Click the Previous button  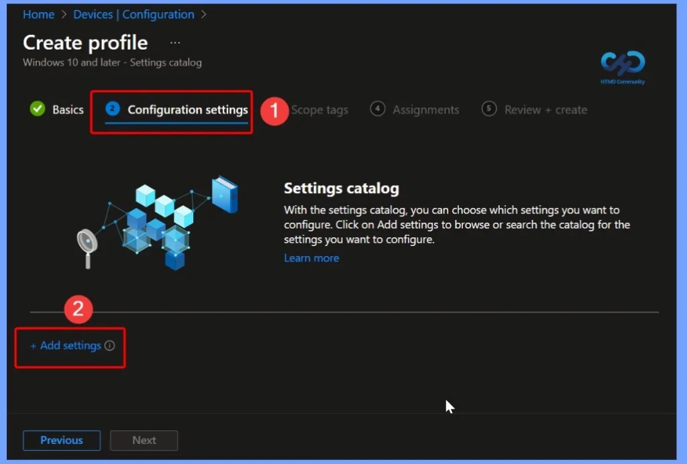62,441
